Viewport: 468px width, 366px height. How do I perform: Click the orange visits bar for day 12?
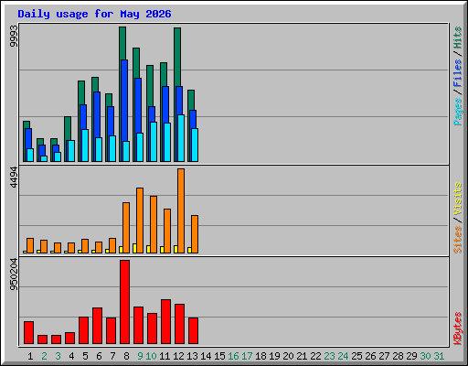click(181, 210)
